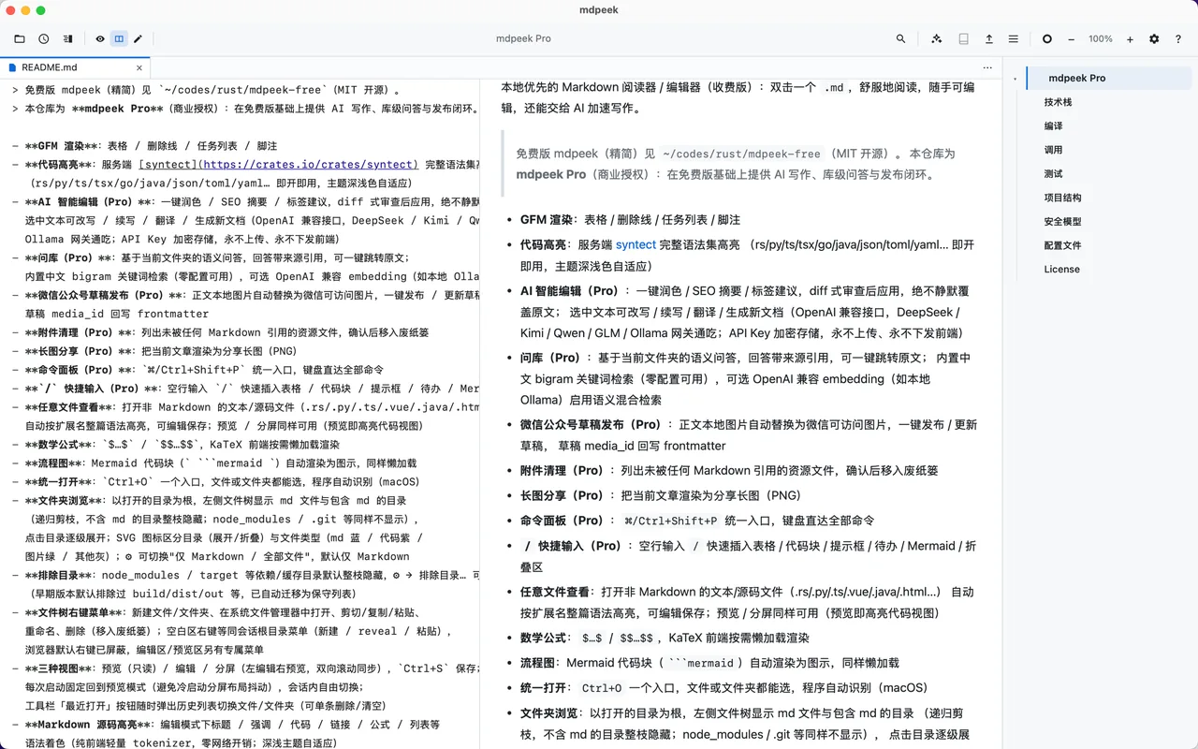Jump to 调用 in the outline
The width and height of the screenshot is (1198, 749).
click(1053, 150)
